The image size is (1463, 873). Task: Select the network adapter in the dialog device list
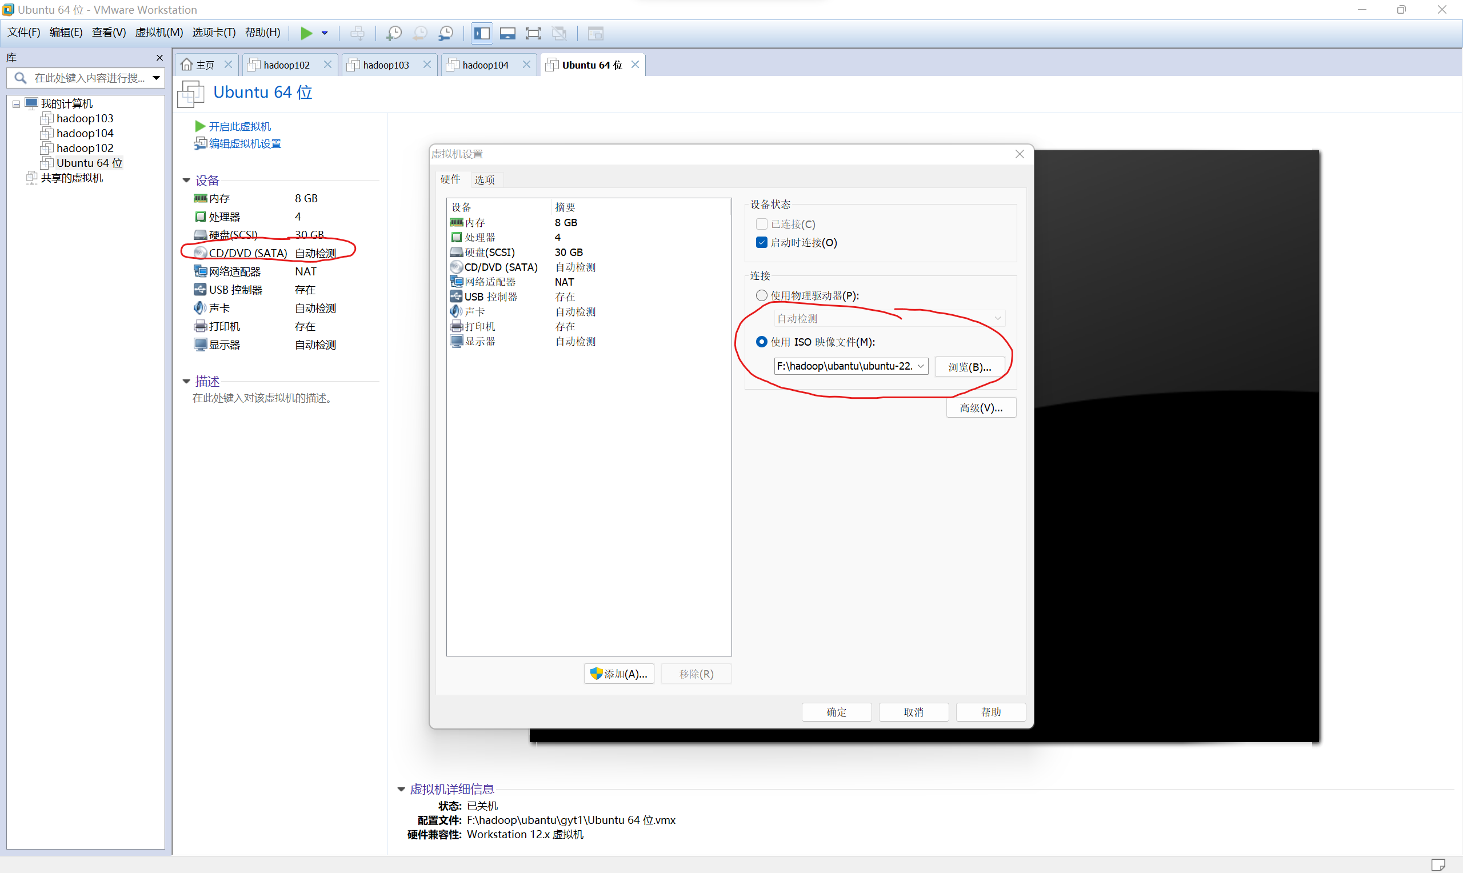click(489, 282)
